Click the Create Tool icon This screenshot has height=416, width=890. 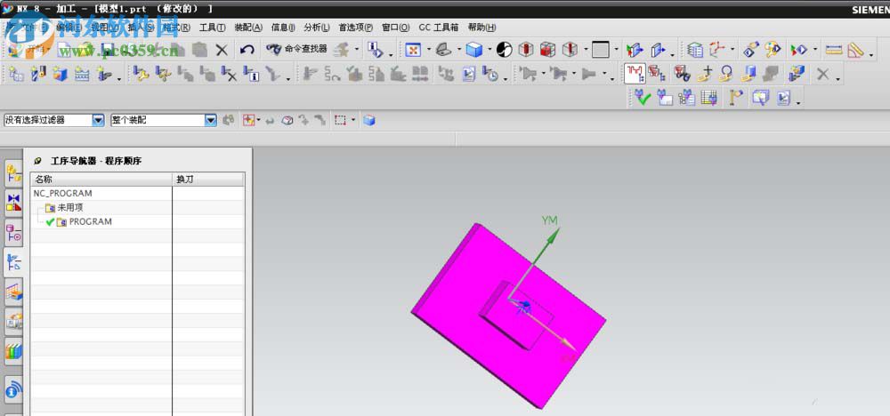pyautogui.click(x=38, y=74)
